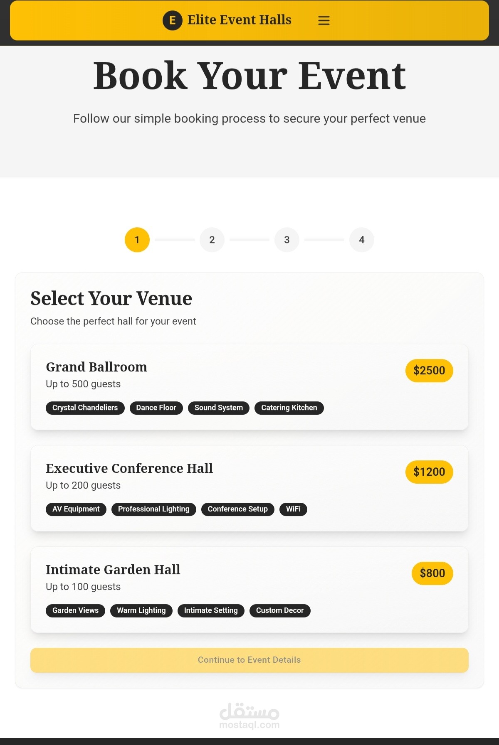Go to booking step 3 circle

287,240
